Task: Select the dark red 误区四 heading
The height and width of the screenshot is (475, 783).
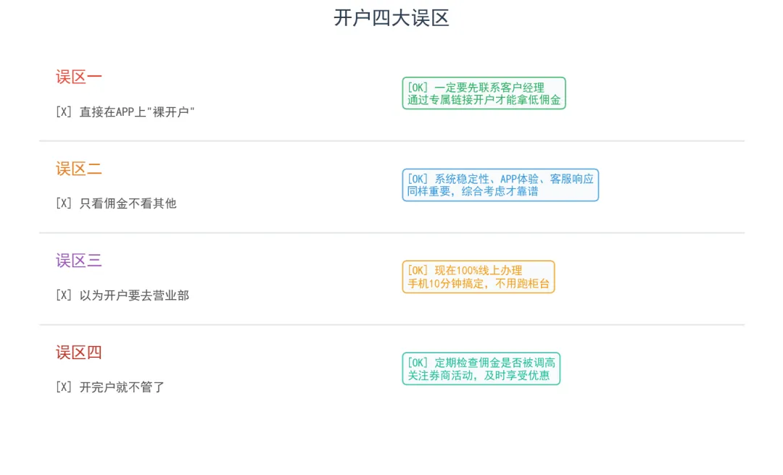Action: point(79,353)
